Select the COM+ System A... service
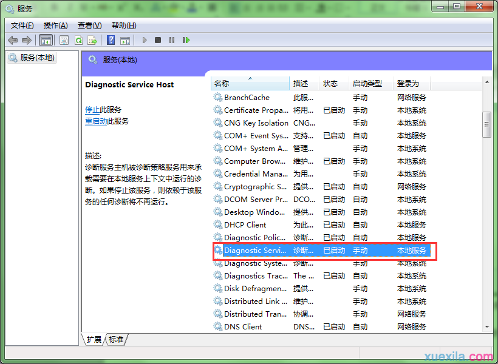Viewport: 498px width, 364px height. coord(321,148)
